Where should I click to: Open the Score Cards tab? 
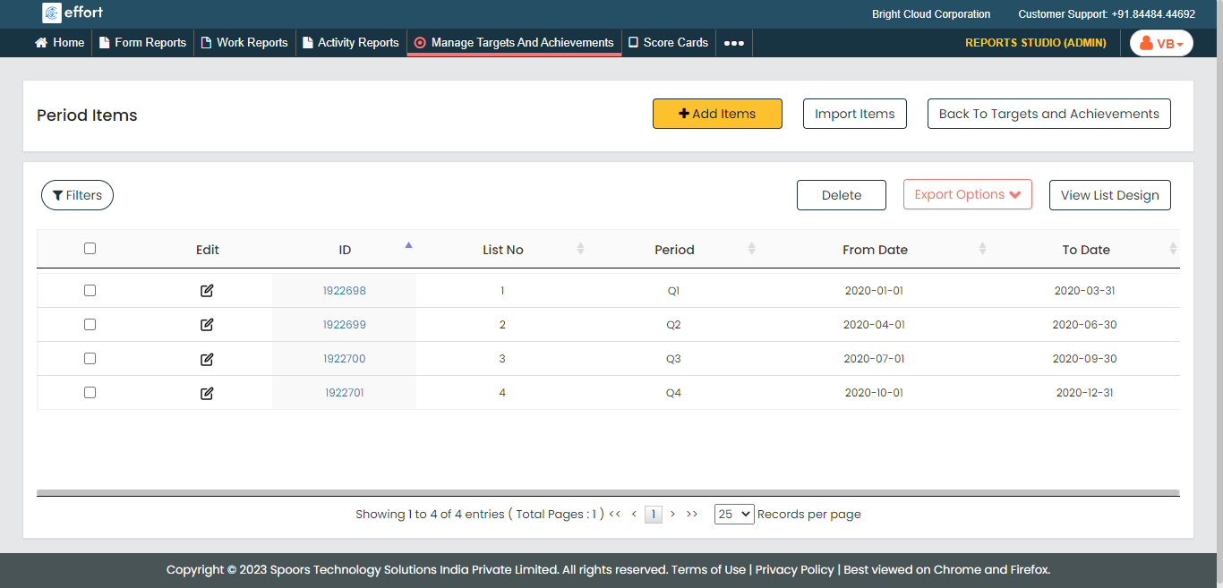[x=668, y=43]
